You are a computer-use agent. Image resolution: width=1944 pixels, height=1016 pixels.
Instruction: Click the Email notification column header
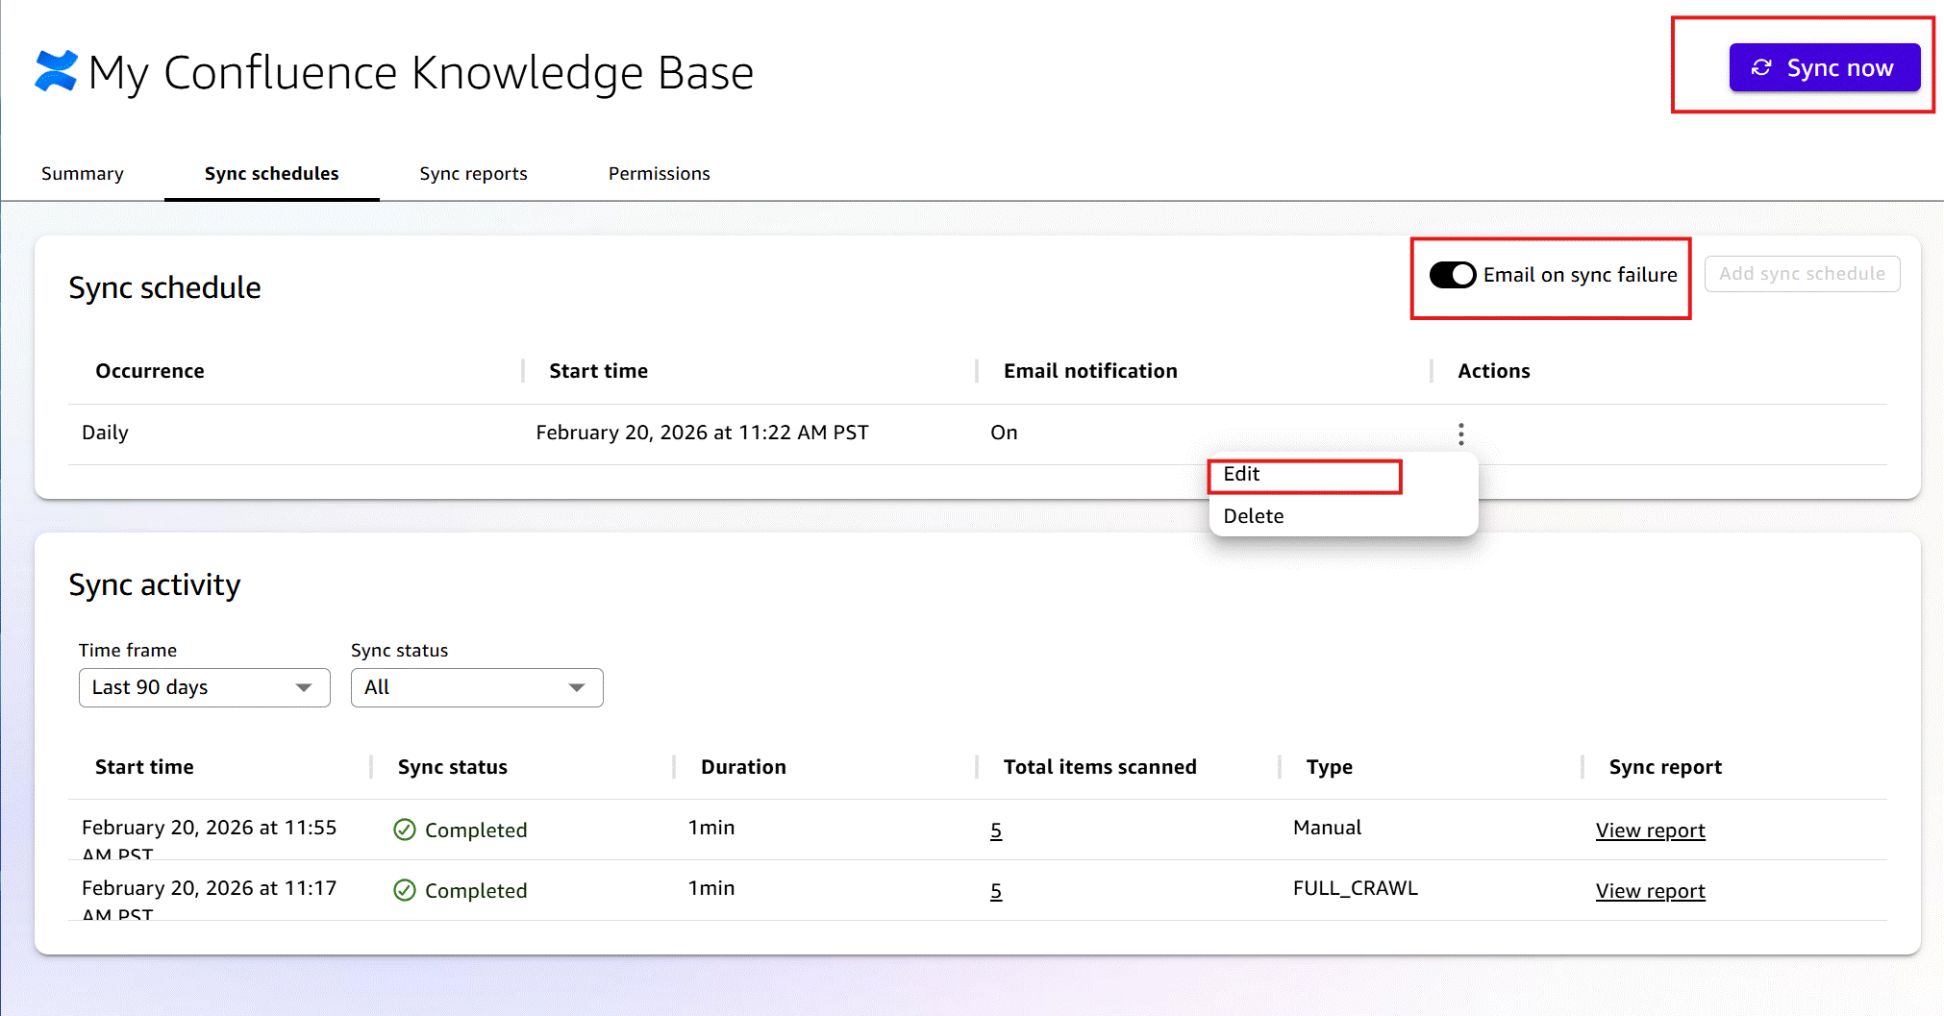tap(1090, 371)
